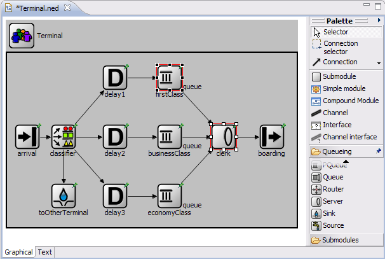The image size is (385, 259).
Task: Click the queue text beside firstClass
Action: pyautogui.click(x=192, y=87)
